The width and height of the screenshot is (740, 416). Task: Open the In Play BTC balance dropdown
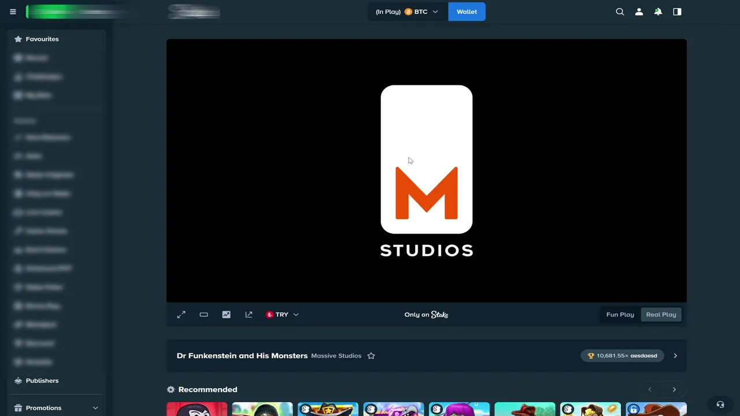[408, 12]
